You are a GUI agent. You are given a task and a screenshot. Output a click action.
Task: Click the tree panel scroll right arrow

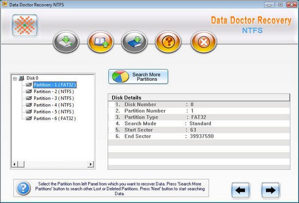coord(91,164)
